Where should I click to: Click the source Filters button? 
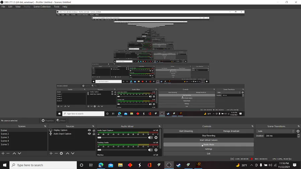click(x=61, y=121)
